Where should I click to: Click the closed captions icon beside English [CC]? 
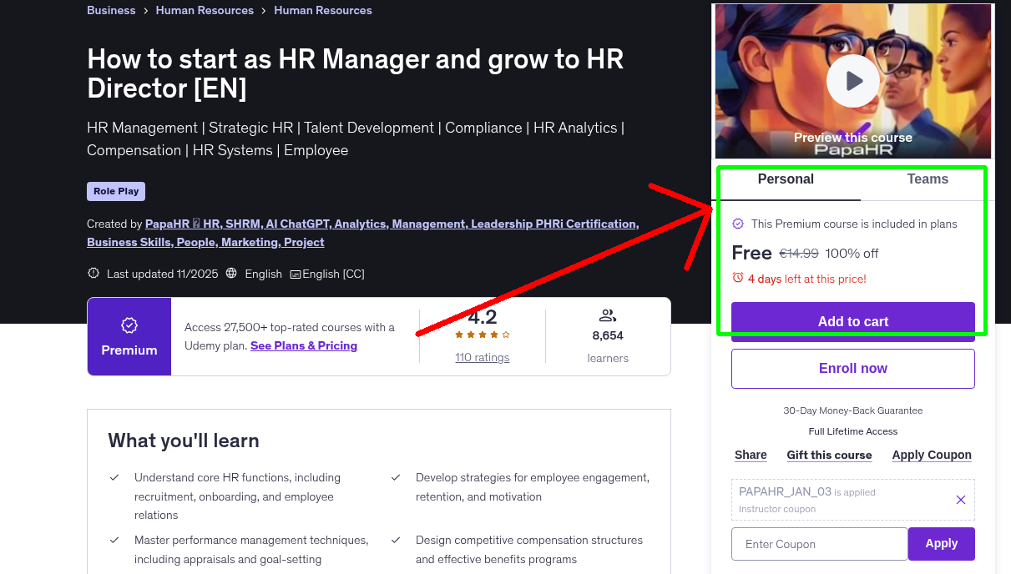(297, 274)
